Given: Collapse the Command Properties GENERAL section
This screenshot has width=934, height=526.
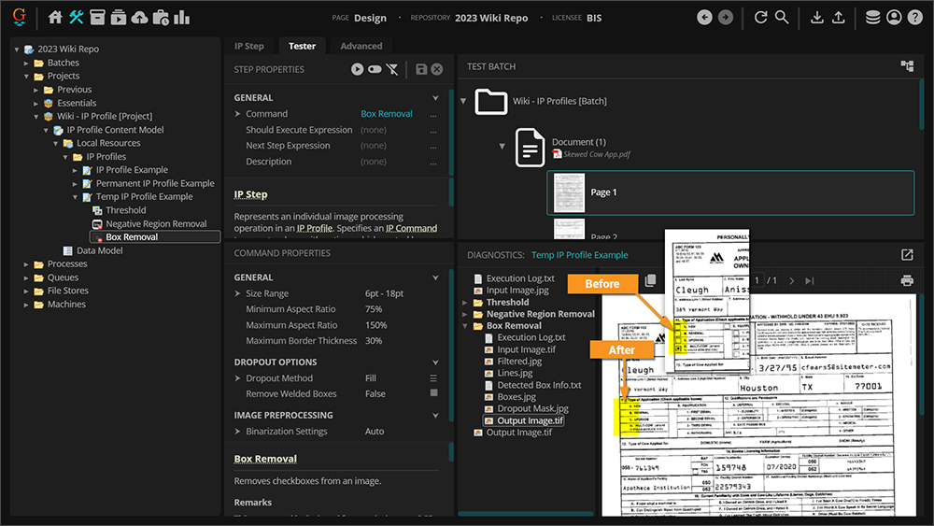Looking at the screenshot, I should point(435,277).
